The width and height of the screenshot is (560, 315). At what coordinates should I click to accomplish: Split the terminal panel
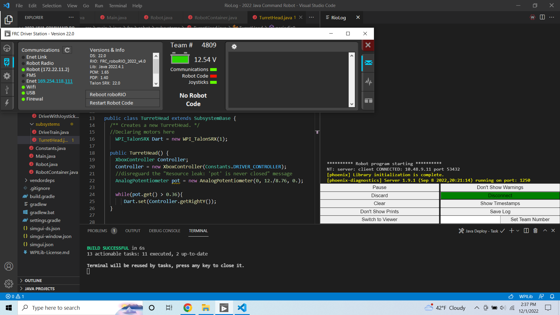click(526, 231)
